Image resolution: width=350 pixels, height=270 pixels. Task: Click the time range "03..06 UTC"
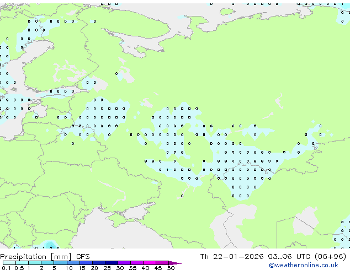click(x=289, y=257)
